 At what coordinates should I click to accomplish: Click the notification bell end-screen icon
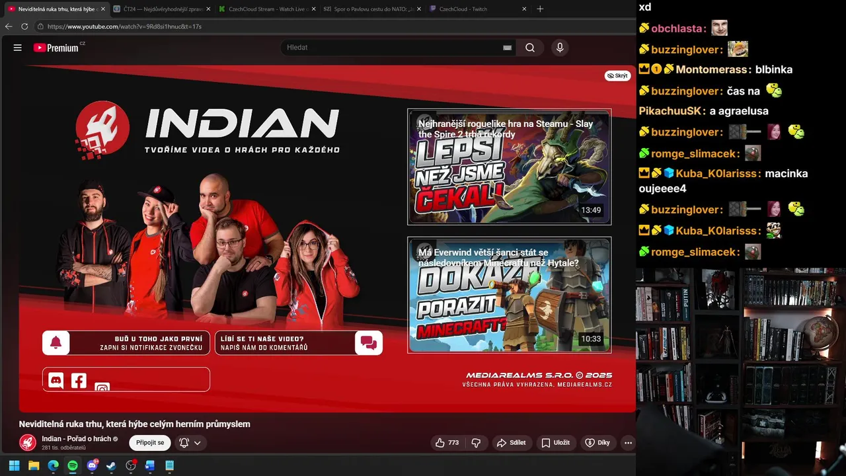tap(56, 342)
